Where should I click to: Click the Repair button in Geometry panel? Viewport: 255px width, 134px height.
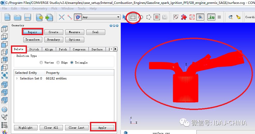coord(32,32)
